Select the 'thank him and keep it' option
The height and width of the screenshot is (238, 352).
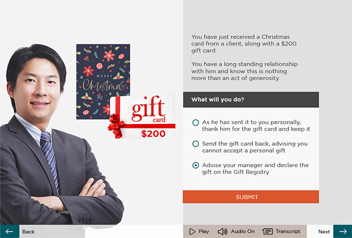(195, 123)
